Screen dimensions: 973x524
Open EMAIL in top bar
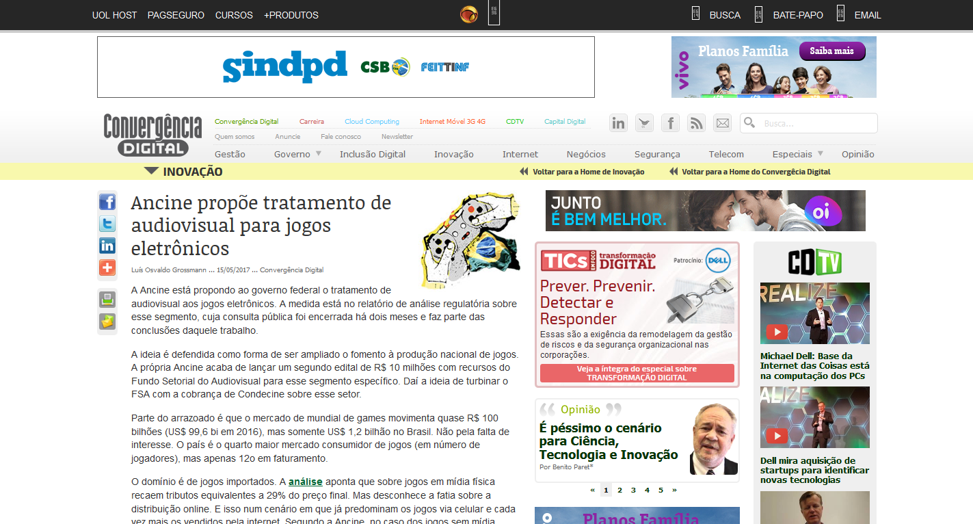click(x=868, y=15)
